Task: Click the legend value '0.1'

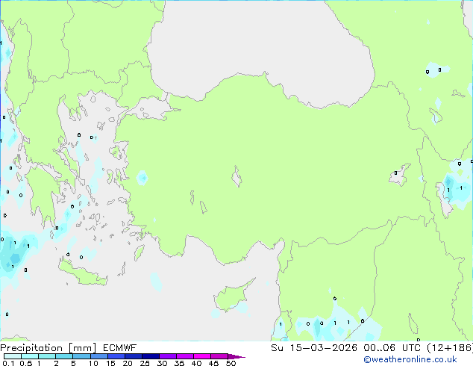Action: (x=8, y=363)
